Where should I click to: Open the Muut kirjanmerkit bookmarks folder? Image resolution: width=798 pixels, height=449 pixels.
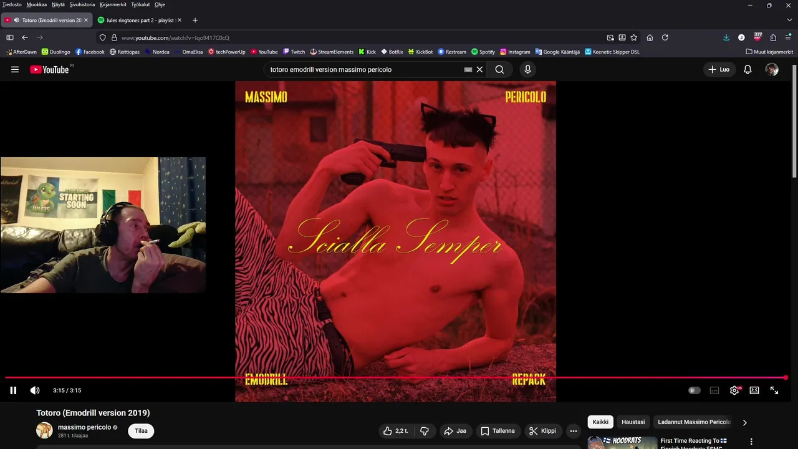[x=769, y=52]
